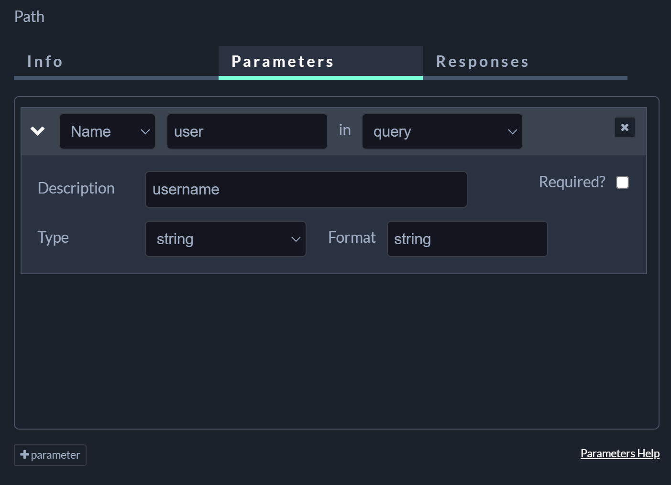Viewport: 671px width, 485px height.
Task: Add a new parameter with +parameter button
Action: tap(50, 455)
